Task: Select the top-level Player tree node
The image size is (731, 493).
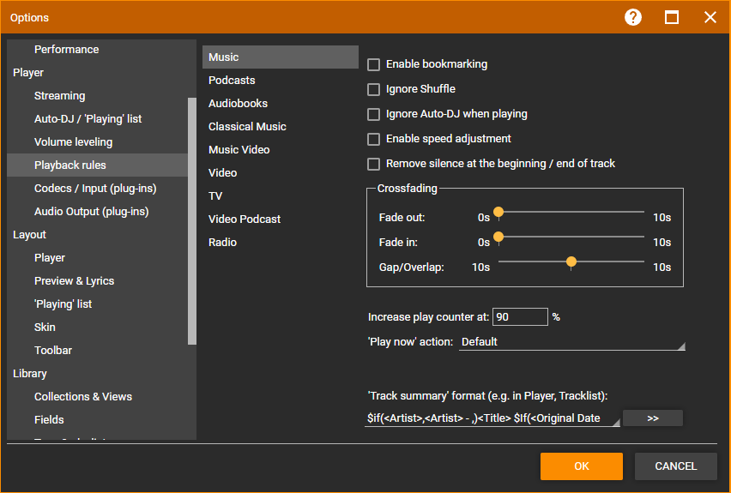Action: coord(98,73)
